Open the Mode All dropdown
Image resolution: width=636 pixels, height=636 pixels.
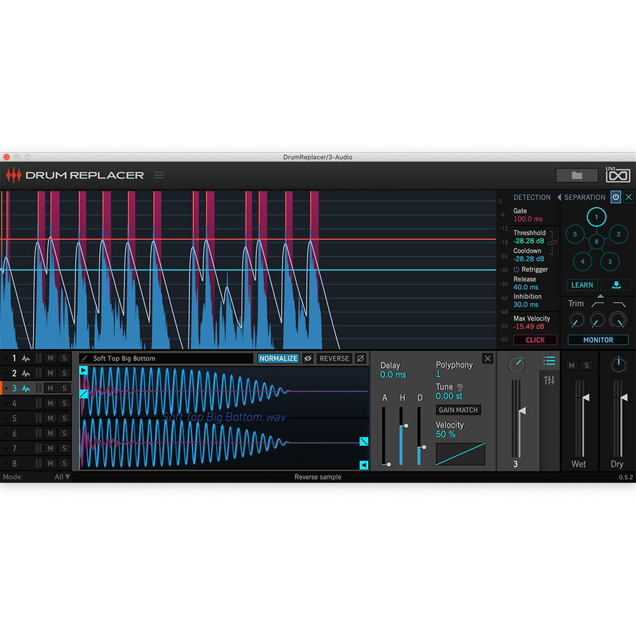pos(62,477)
